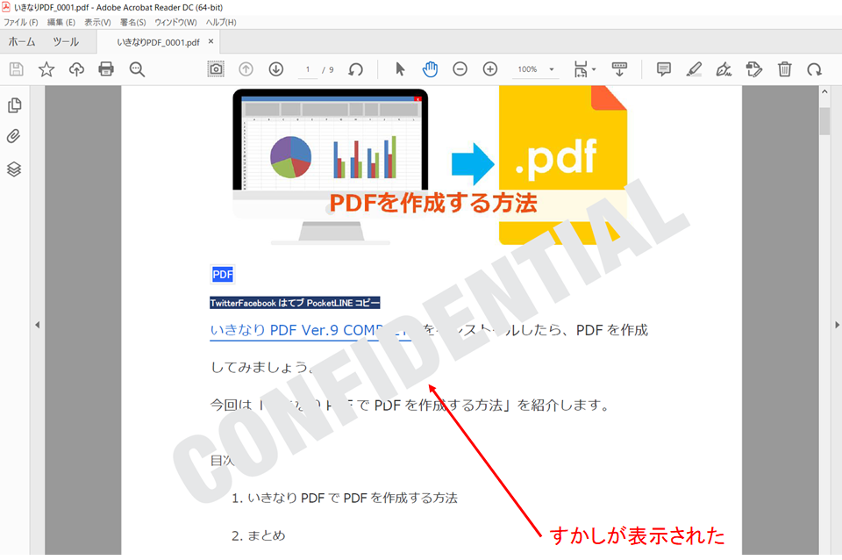The width and height of the screenshot is (842, 560).
Task: Open the Fill and Sign tool
Action: click(x=724, y=69)
